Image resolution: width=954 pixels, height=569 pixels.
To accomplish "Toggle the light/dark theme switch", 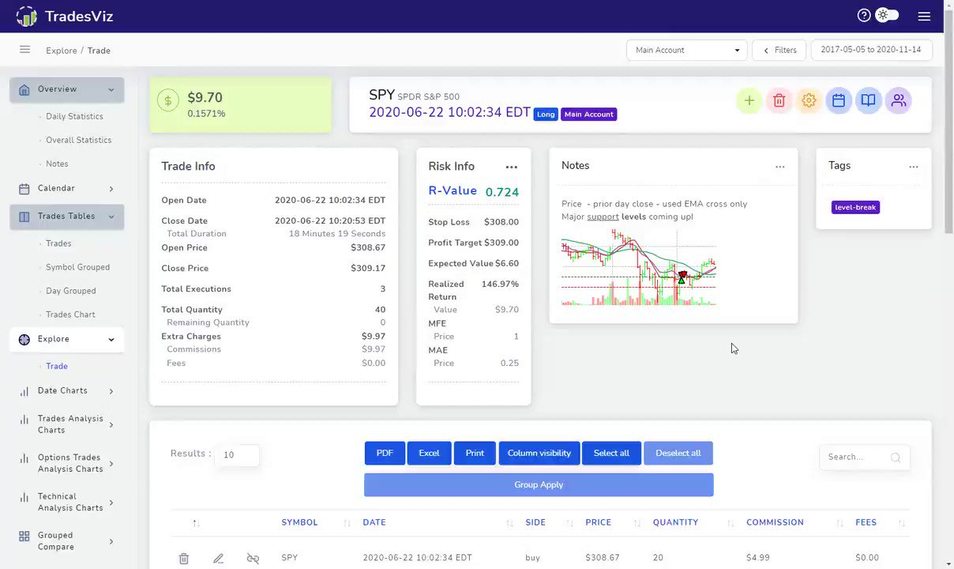I will (887, 16).
